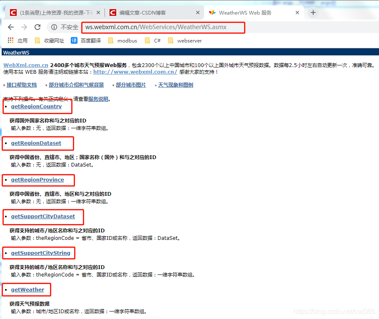This screenshot has width=379, height=319.
Task: Switch to the 编辑文章-CSDN博客 tab
Action: pos(155,12)
